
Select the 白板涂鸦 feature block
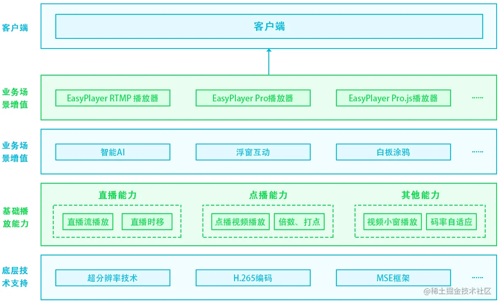coord(393,152)
